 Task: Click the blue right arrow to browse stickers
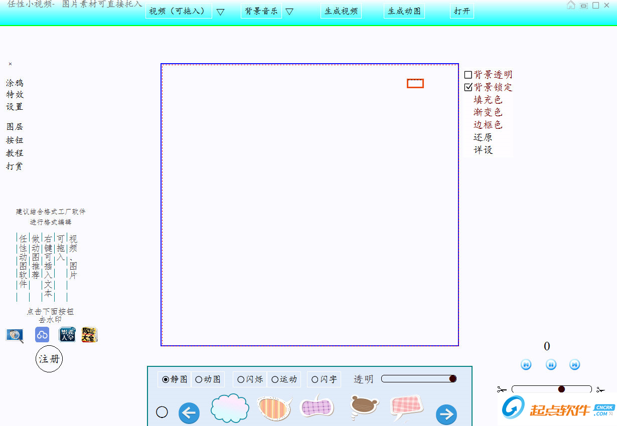point(446,414)
